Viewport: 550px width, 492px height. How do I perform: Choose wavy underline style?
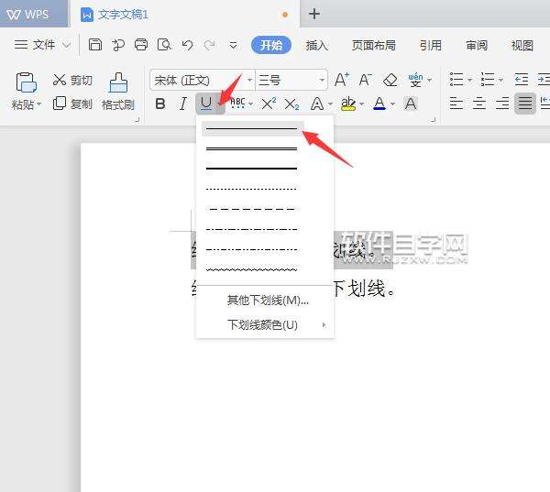253,269
